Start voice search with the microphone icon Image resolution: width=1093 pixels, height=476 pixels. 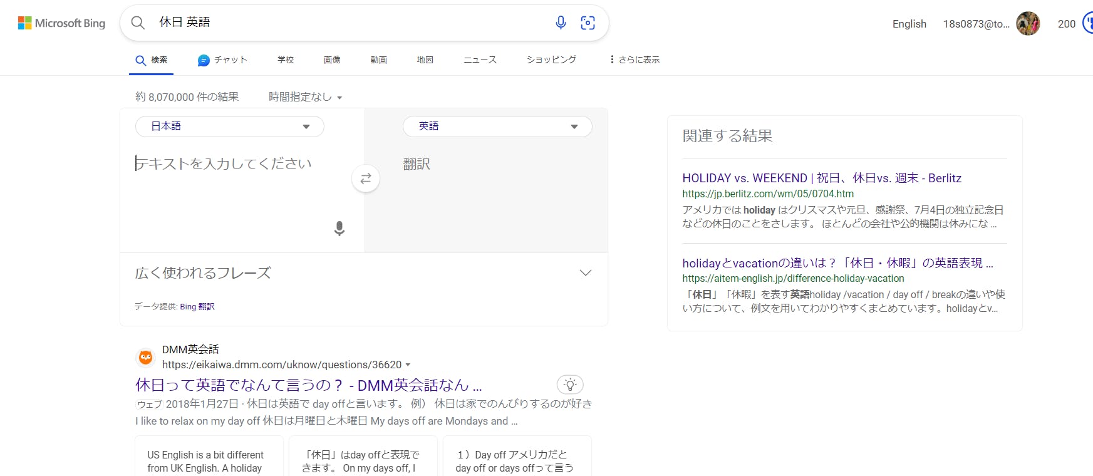click(x=561, y=23)
